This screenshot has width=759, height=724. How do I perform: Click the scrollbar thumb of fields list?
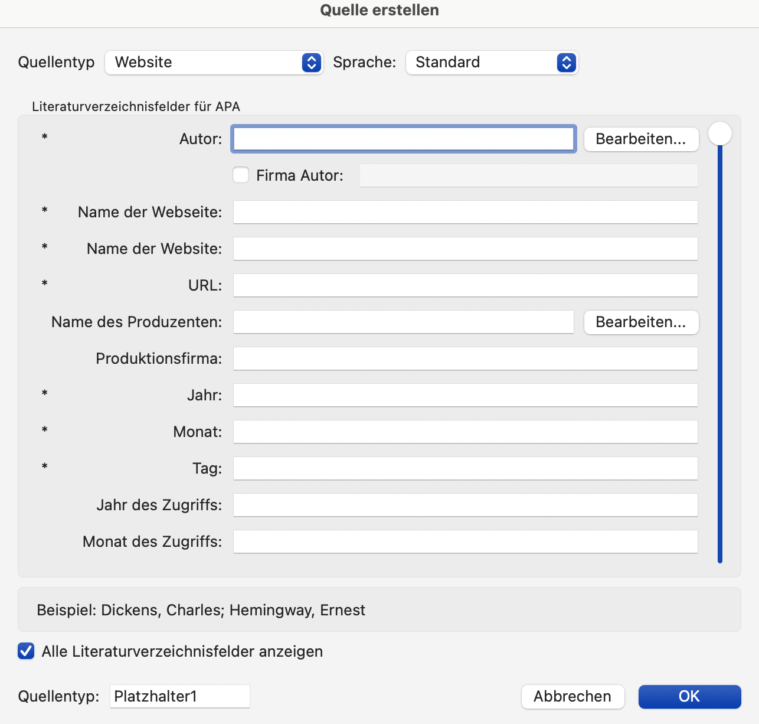tap(720, 134)
